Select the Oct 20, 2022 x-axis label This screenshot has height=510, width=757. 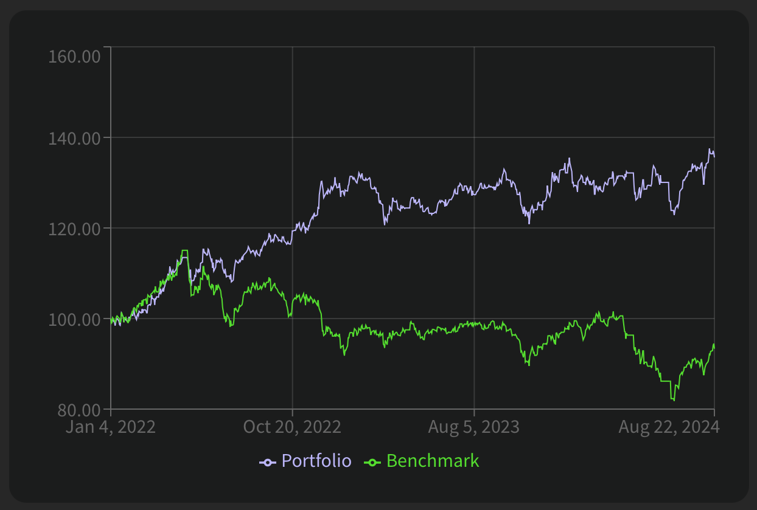292,427
